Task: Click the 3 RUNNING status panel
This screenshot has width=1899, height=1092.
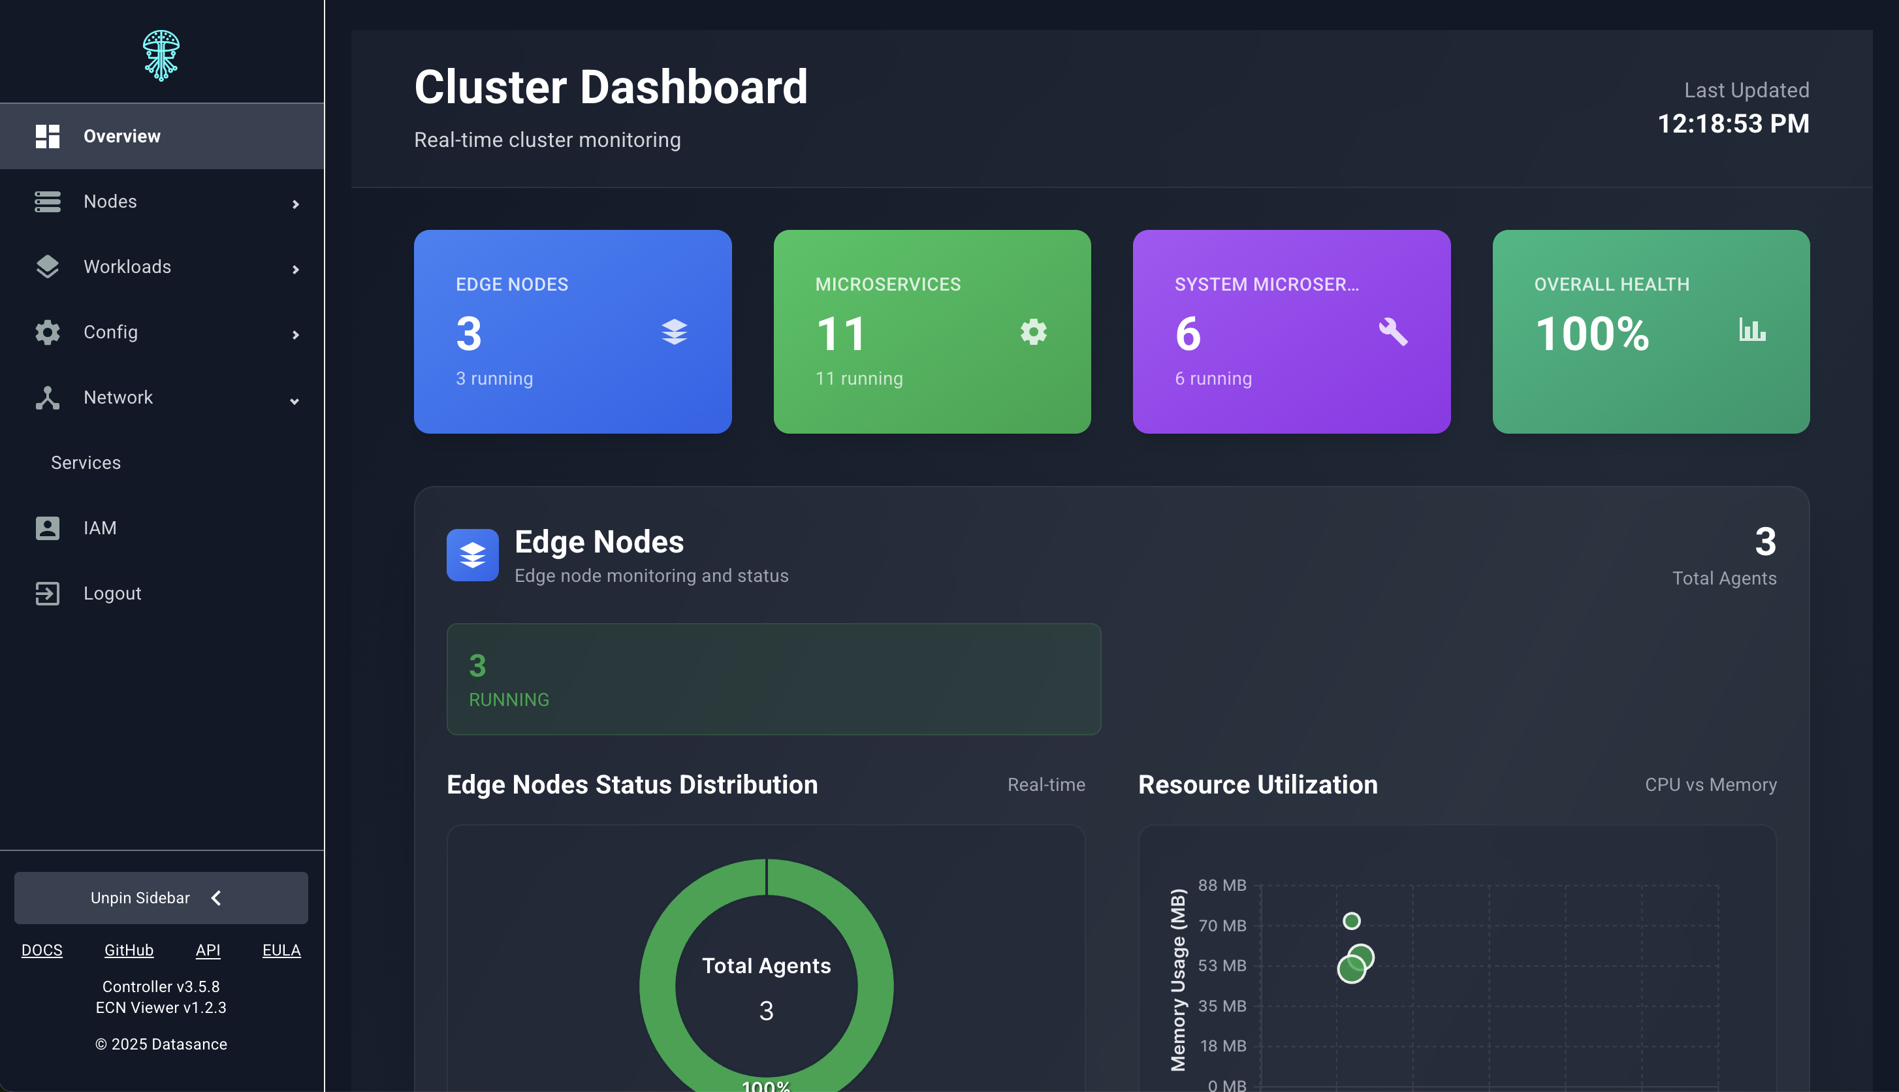Action: (773, 679)
